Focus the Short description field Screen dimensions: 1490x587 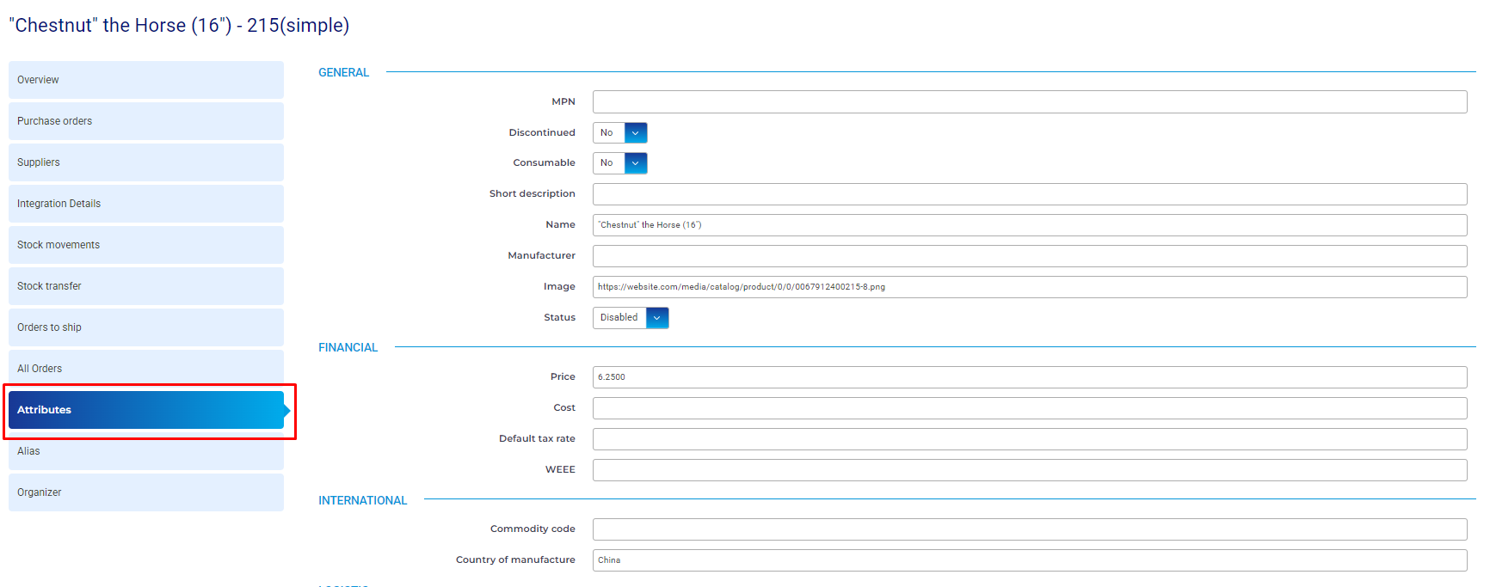tap(1029, 194)
